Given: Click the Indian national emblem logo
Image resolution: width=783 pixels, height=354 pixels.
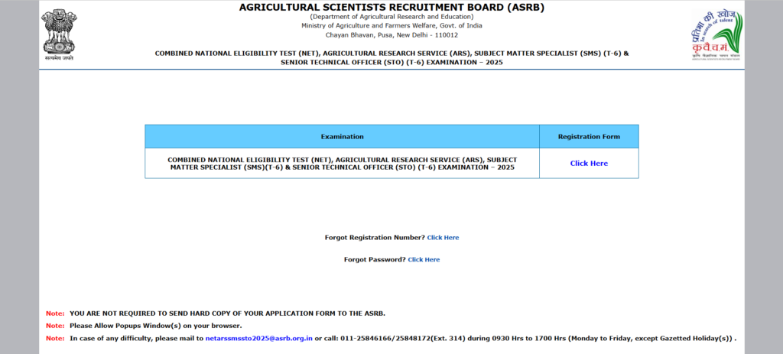Looking at the screenshot, I should 59,35.
